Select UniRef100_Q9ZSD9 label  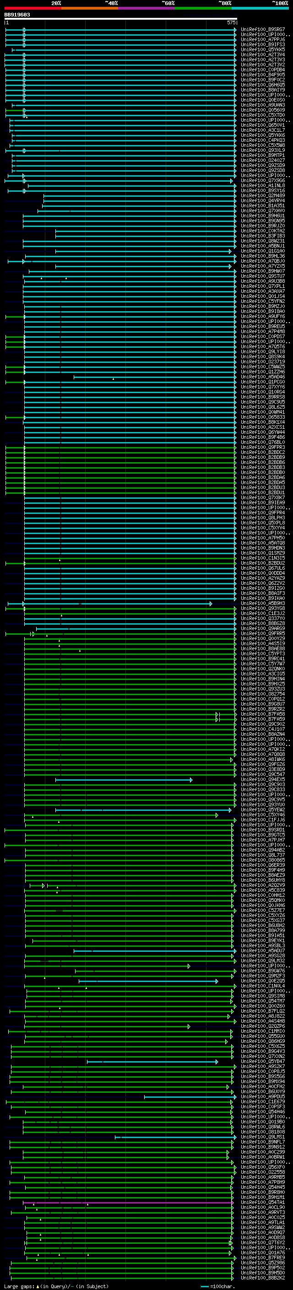[263, 165]
